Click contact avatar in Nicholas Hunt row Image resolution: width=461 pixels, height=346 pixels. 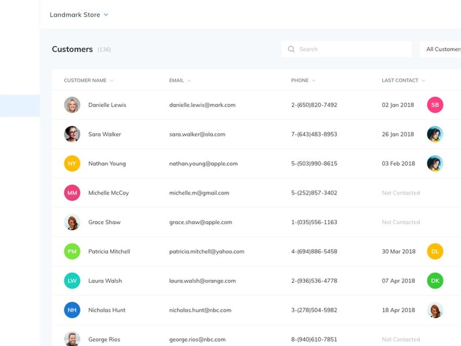coord(435,310)
